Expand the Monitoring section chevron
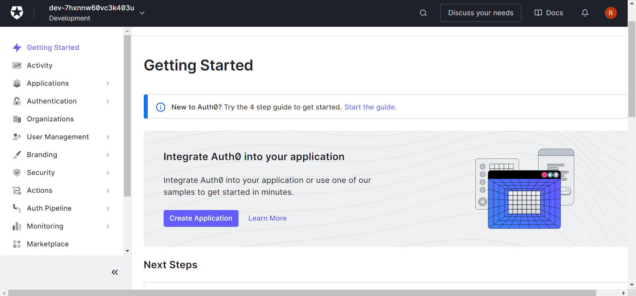 (108, 226)
